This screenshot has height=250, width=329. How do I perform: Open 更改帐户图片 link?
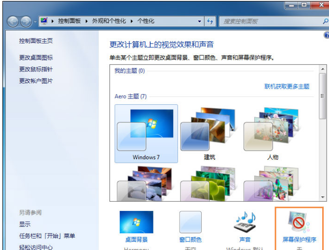(36, 81)
